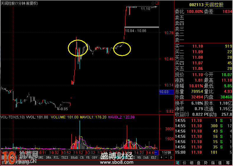Show the CR indicator
The height and width of the screenshot is (166, 233).
click(x=82, y=157)
